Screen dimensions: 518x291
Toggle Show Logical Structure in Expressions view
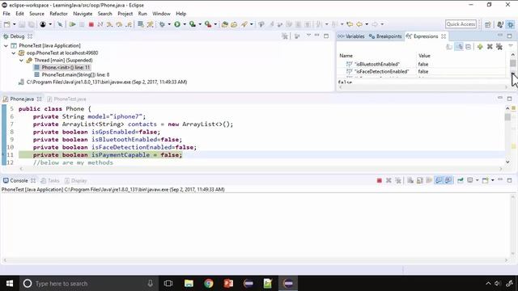[x=459, y=47]
